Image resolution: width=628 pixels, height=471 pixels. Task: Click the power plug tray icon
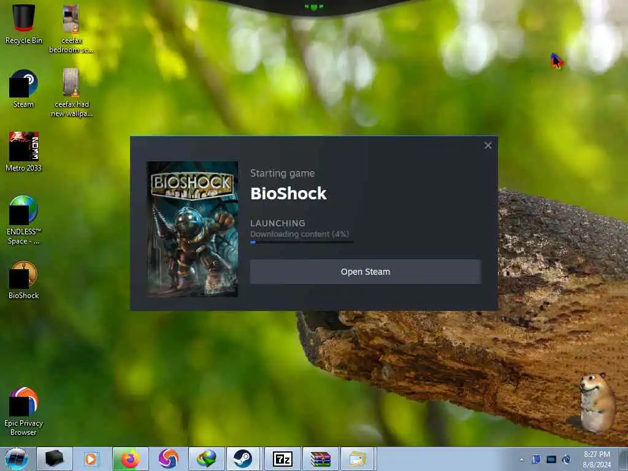click(x=566, y=459)
